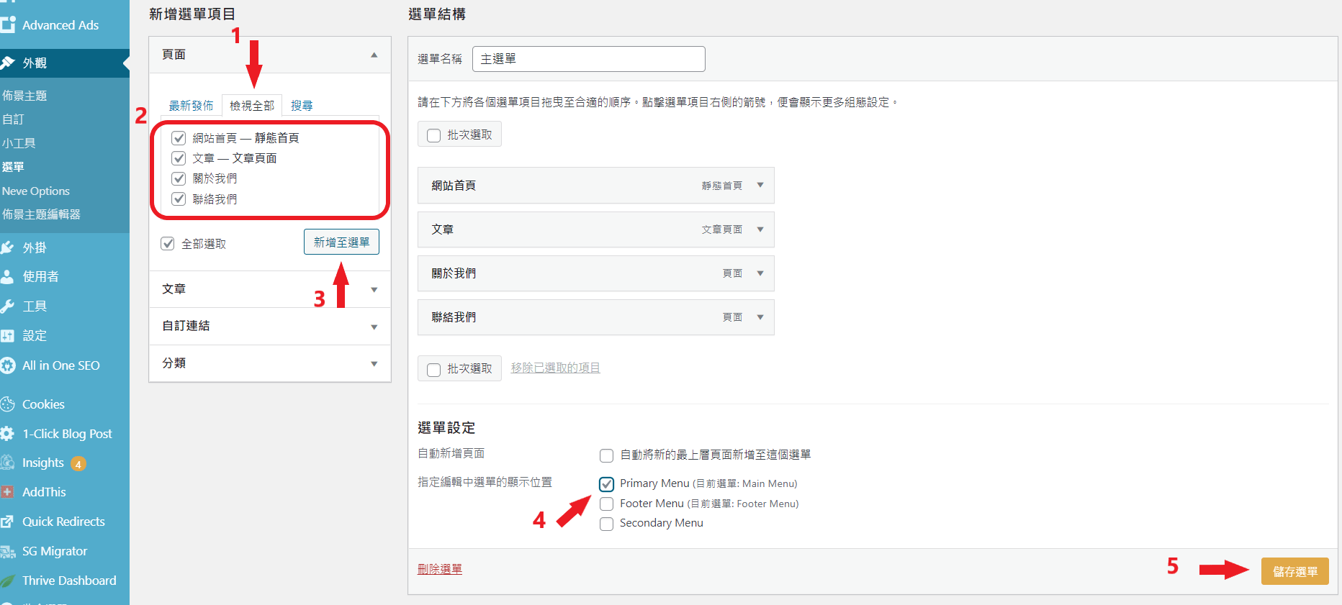Open 佈景主題 submenu item
The height and width of the screenshot is (605, 1342).
[24, 96]
